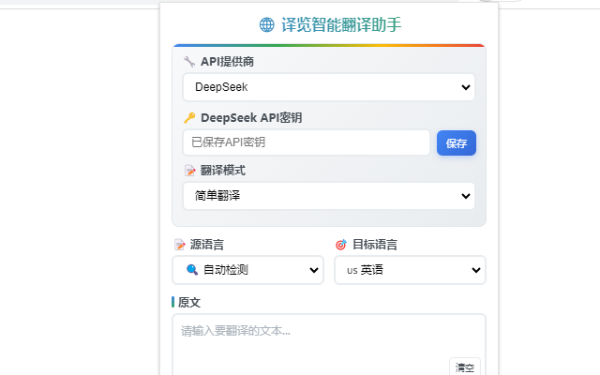600x375 pixels.
Task: Open the 目标语言 dropdown showing 英语
Action: [411, 270]
